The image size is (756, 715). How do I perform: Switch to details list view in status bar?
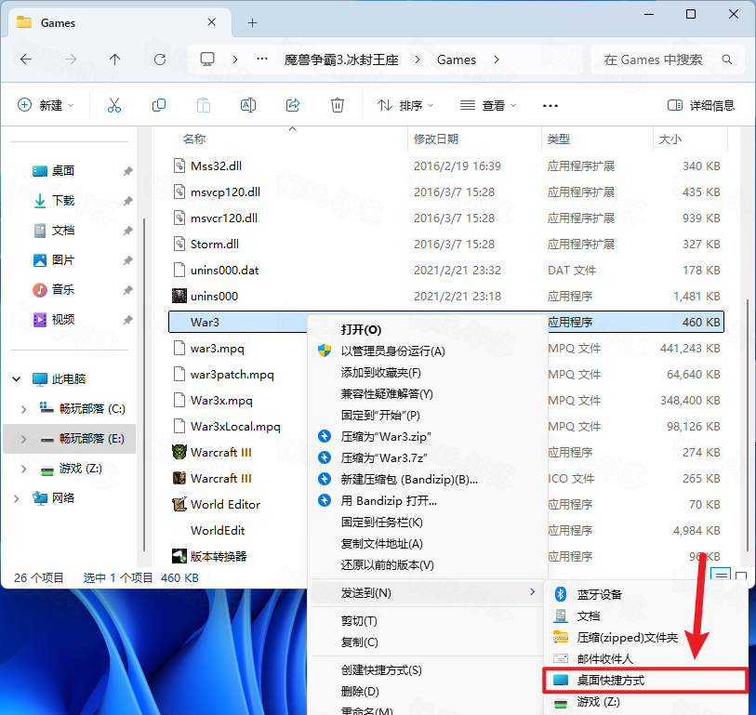[721, 575]
